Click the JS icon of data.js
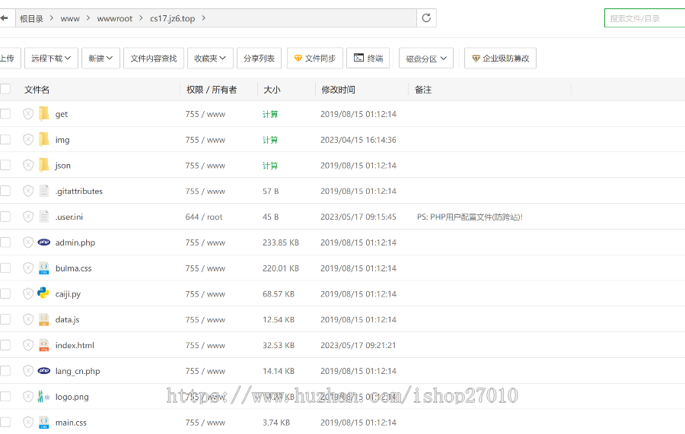 point(43,319)
